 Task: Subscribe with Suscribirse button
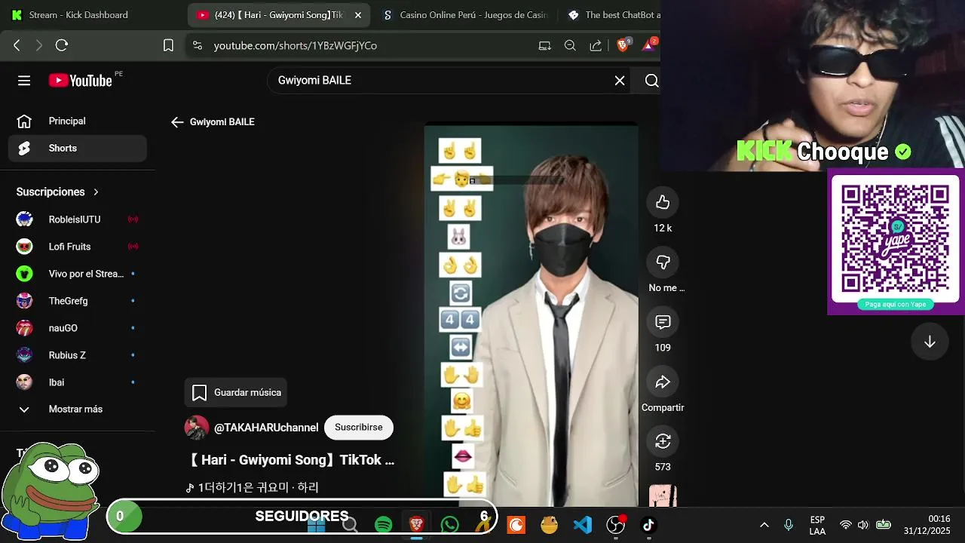pos(359,428)
